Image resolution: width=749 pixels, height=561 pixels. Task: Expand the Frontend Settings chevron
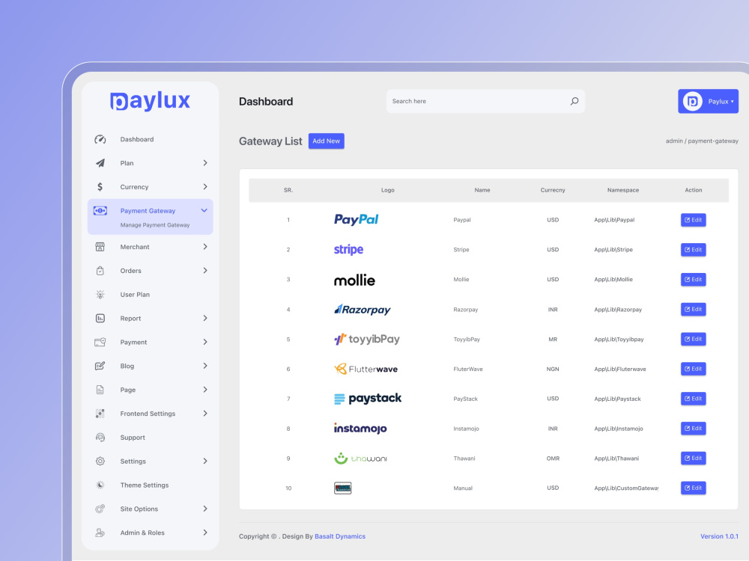point(205,414)
